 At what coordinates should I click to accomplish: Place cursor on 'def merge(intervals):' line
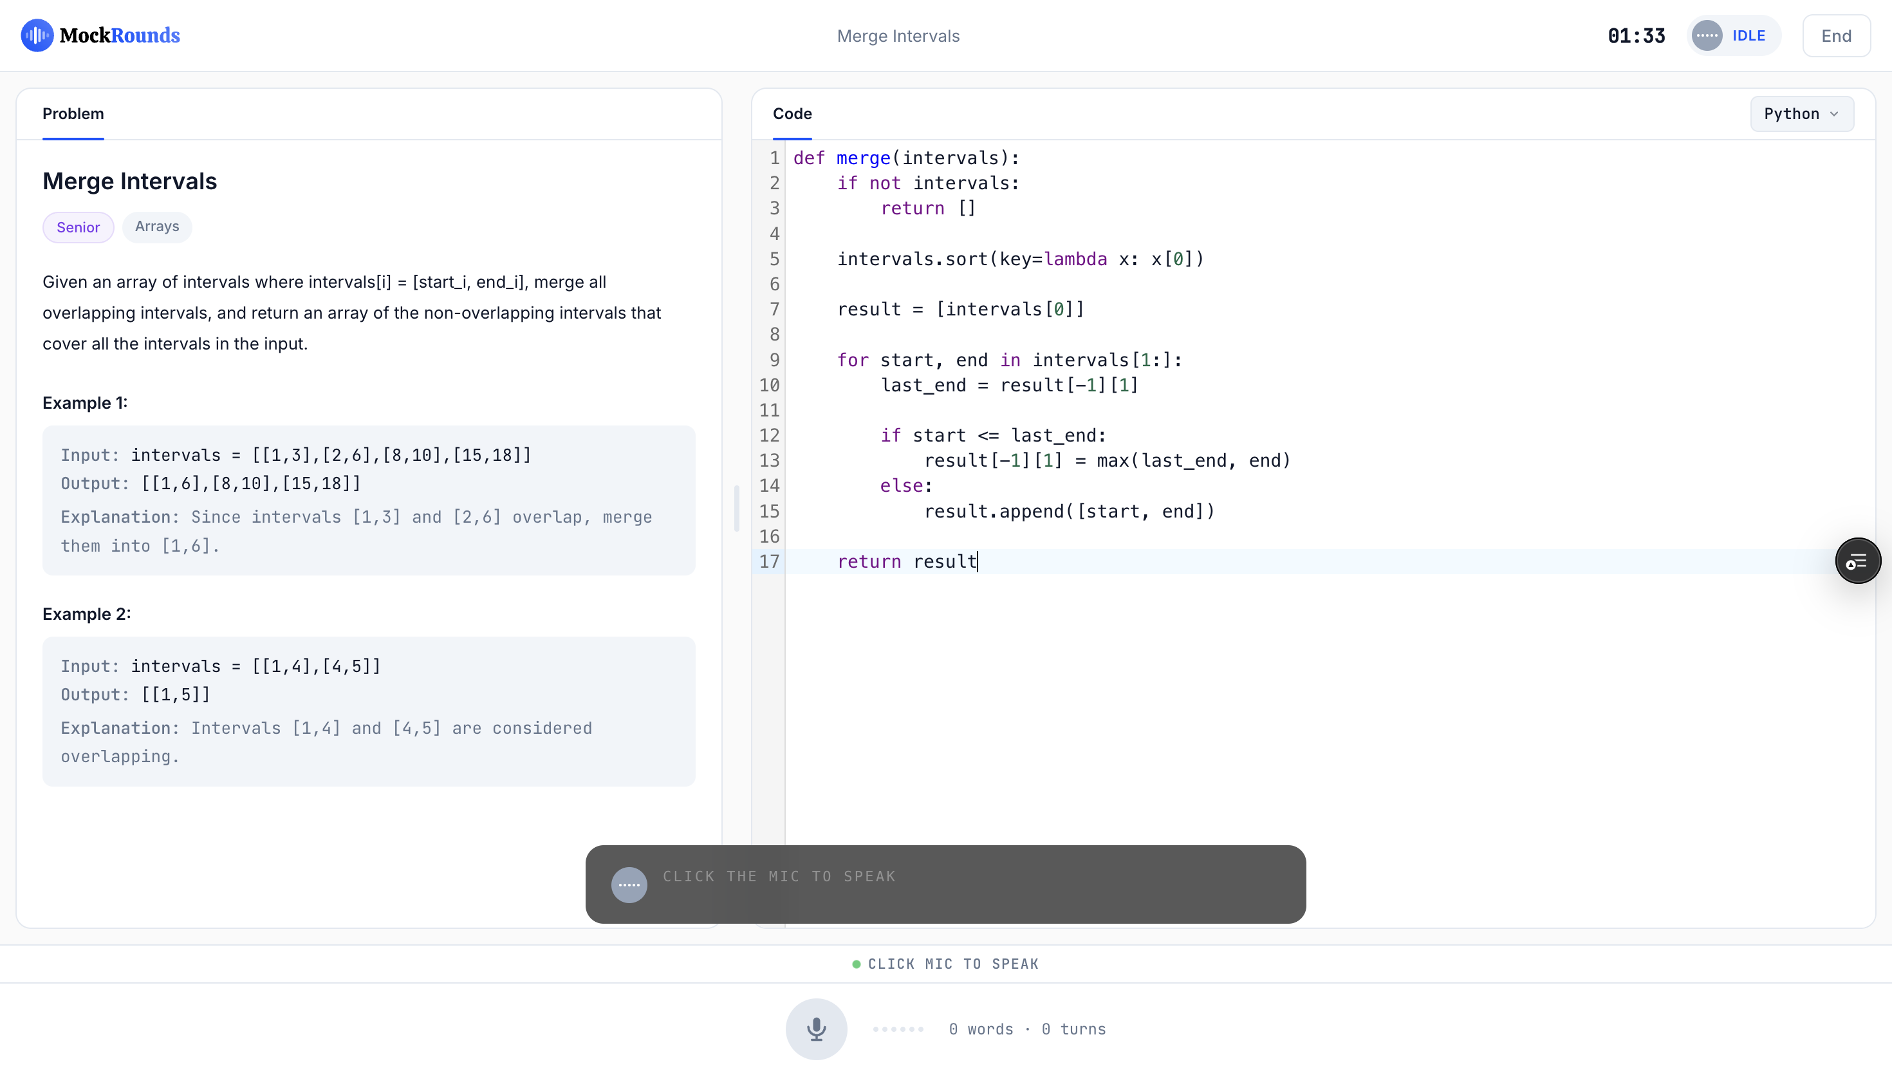[906, 158]
